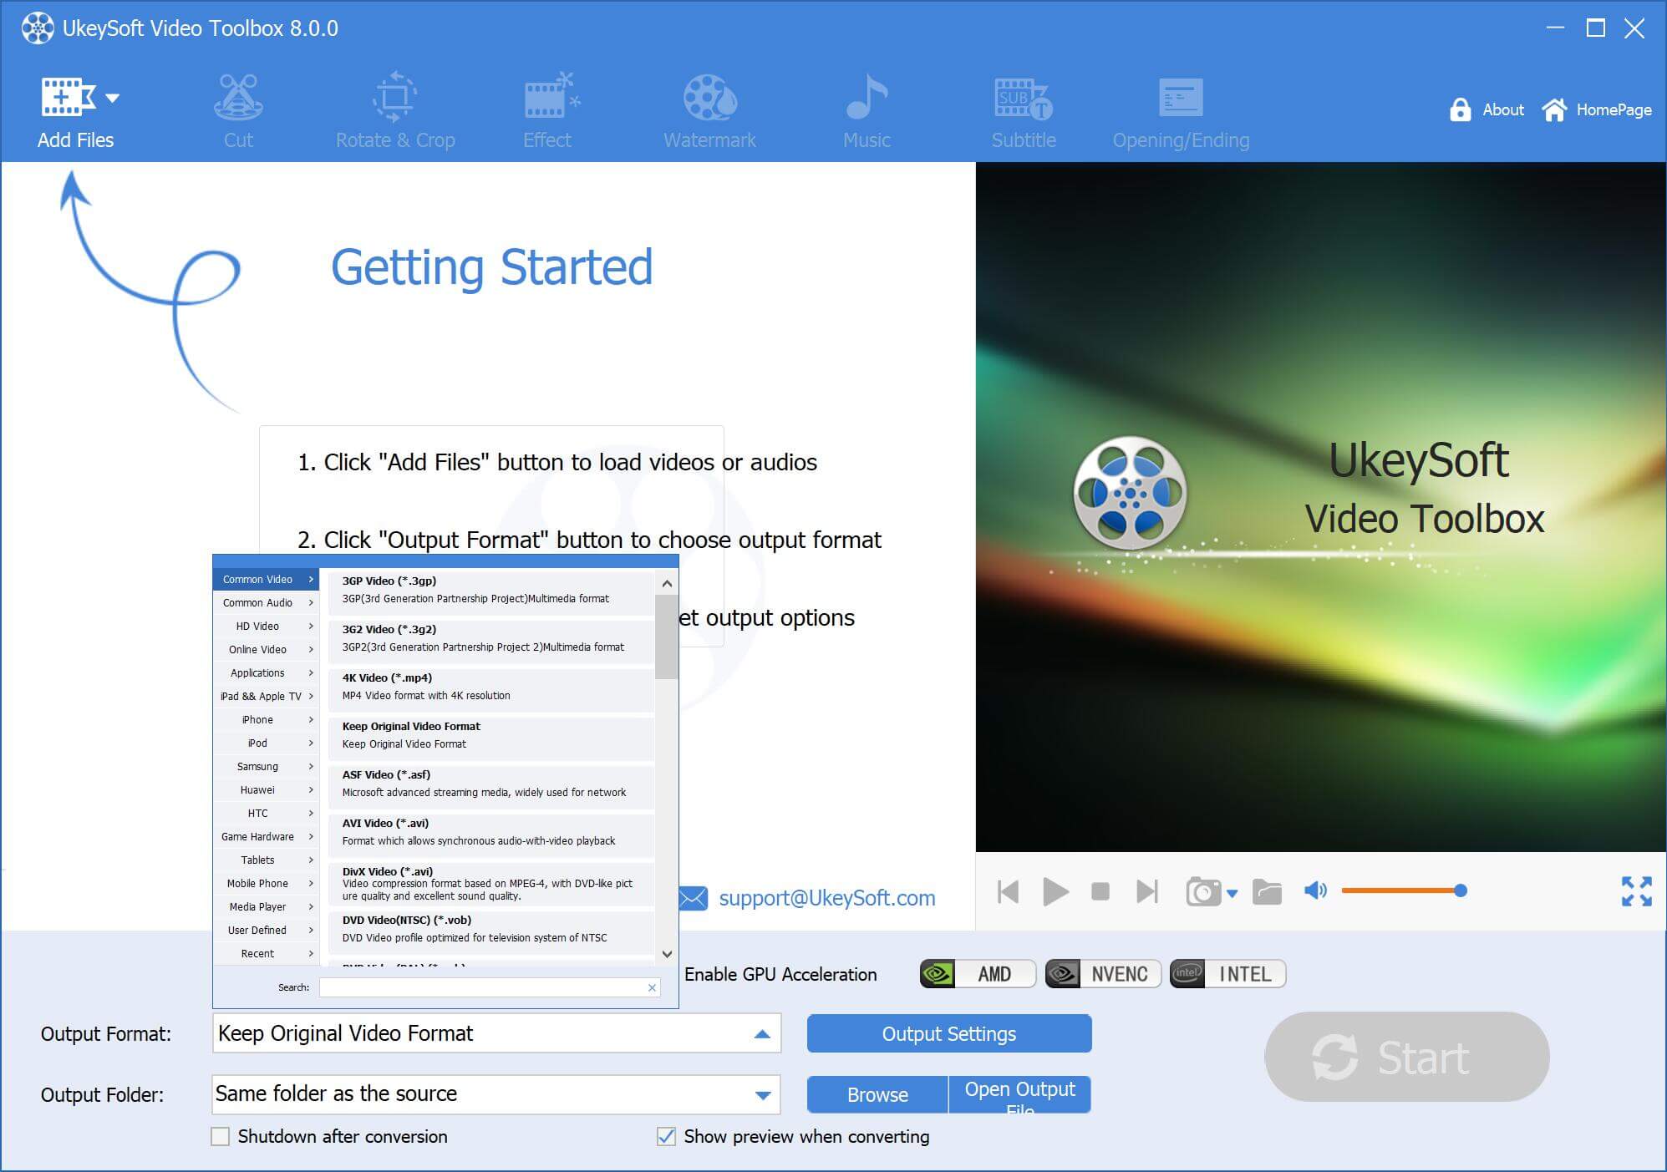
Task: Open the Effect tool panel
Action: pyautogui.click(x=546, y=108)
